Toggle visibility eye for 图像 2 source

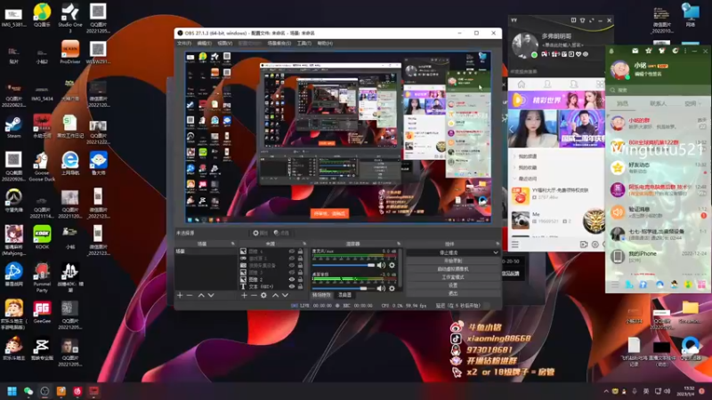292,280
